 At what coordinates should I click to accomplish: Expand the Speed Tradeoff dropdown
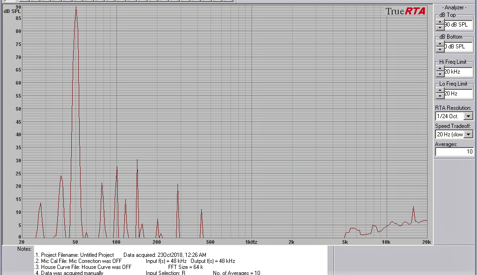click(469, 134)
